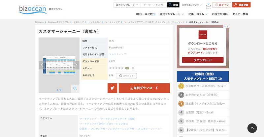264x137 pixels.
Task: Open ranking 3 請求書(インボイス対応
Action: tap(203, 103)
